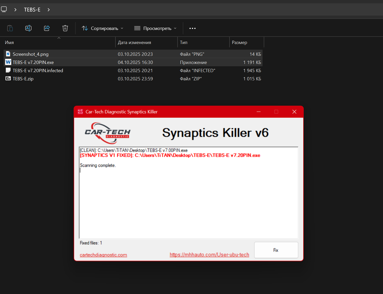Minimize the Synaptics Killer window

(x=259, y=112)
